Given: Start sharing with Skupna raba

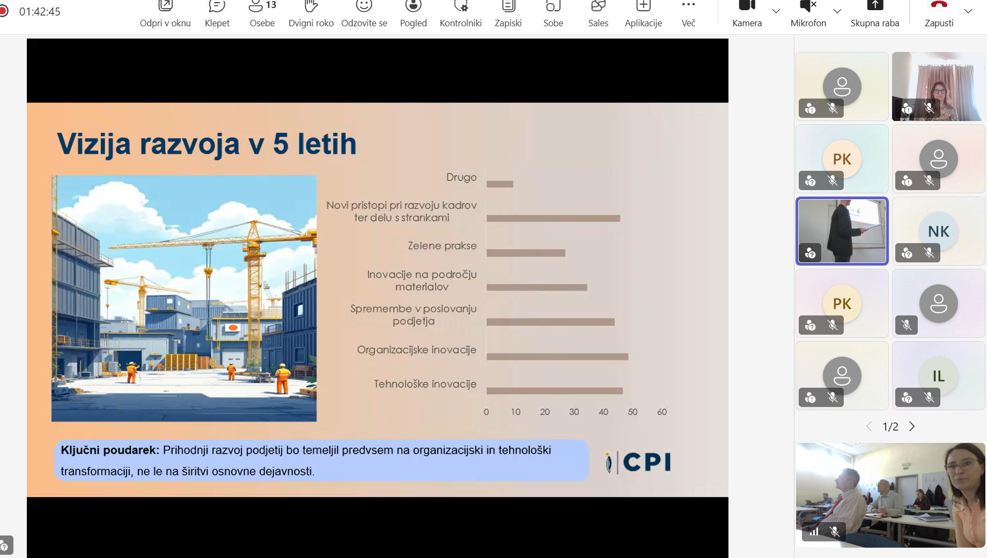Looking at the screenshot, I should click(x=874, y=13).
